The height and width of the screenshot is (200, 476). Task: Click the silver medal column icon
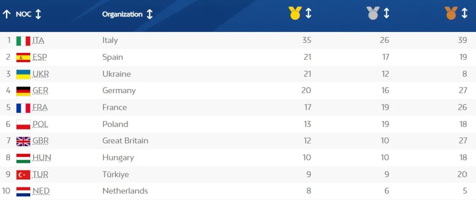click(373, 13)
